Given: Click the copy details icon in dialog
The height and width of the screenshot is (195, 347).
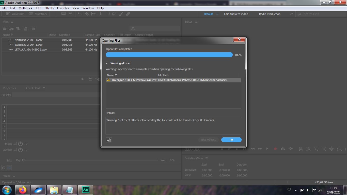Looking at the screenshot, I should click(x=109, y=140).
